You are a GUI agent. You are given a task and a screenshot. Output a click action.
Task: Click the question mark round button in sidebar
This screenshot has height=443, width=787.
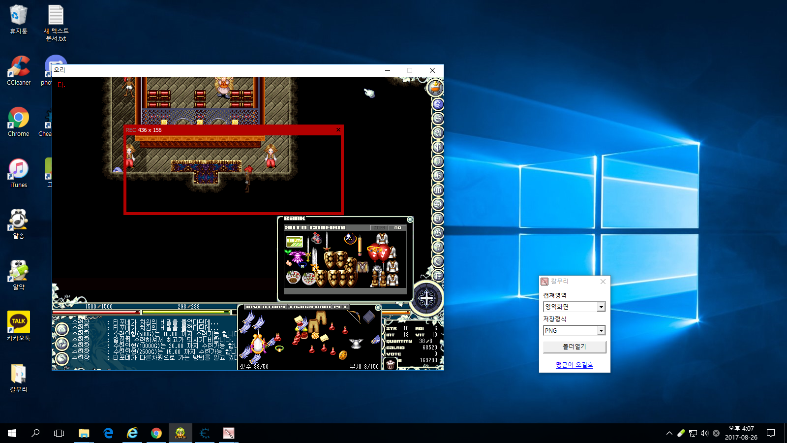click(x=437, y=247)
